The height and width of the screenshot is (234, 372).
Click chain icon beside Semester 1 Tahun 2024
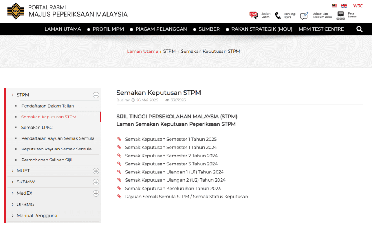(x=119, y=147)
